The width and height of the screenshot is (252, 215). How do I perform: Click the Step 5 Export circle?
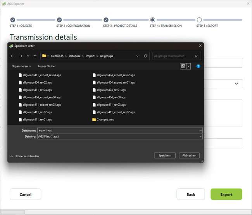pyautogui.click(x=199, y=20)
